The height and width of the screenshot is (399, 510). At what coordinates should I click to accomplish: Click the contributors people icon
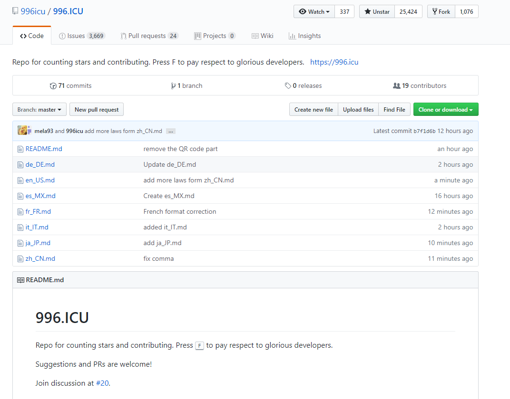click(x=396, y=86)
